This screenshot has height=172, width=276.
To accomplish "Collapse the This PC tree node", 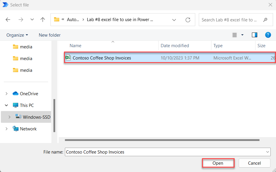I will click(6, 105).
